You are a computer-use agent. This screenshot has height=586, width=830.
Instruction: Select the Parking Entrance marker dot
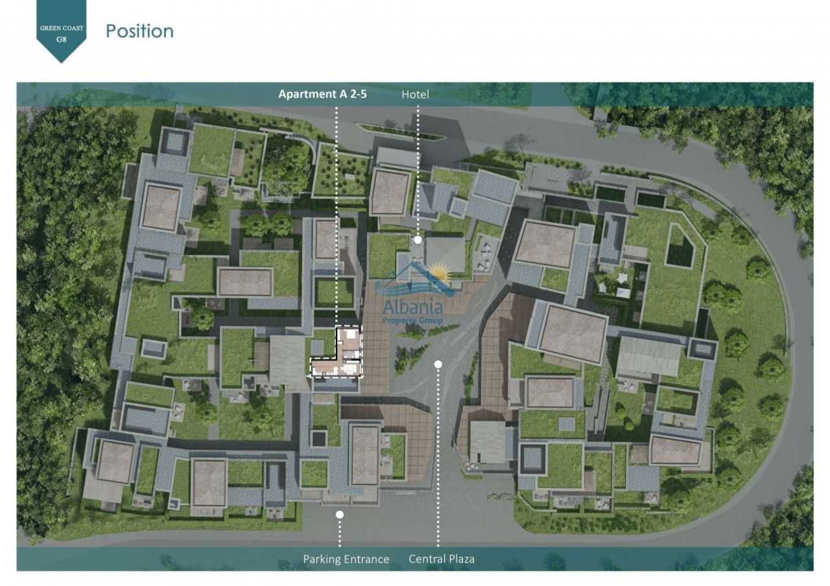[339, 514]
